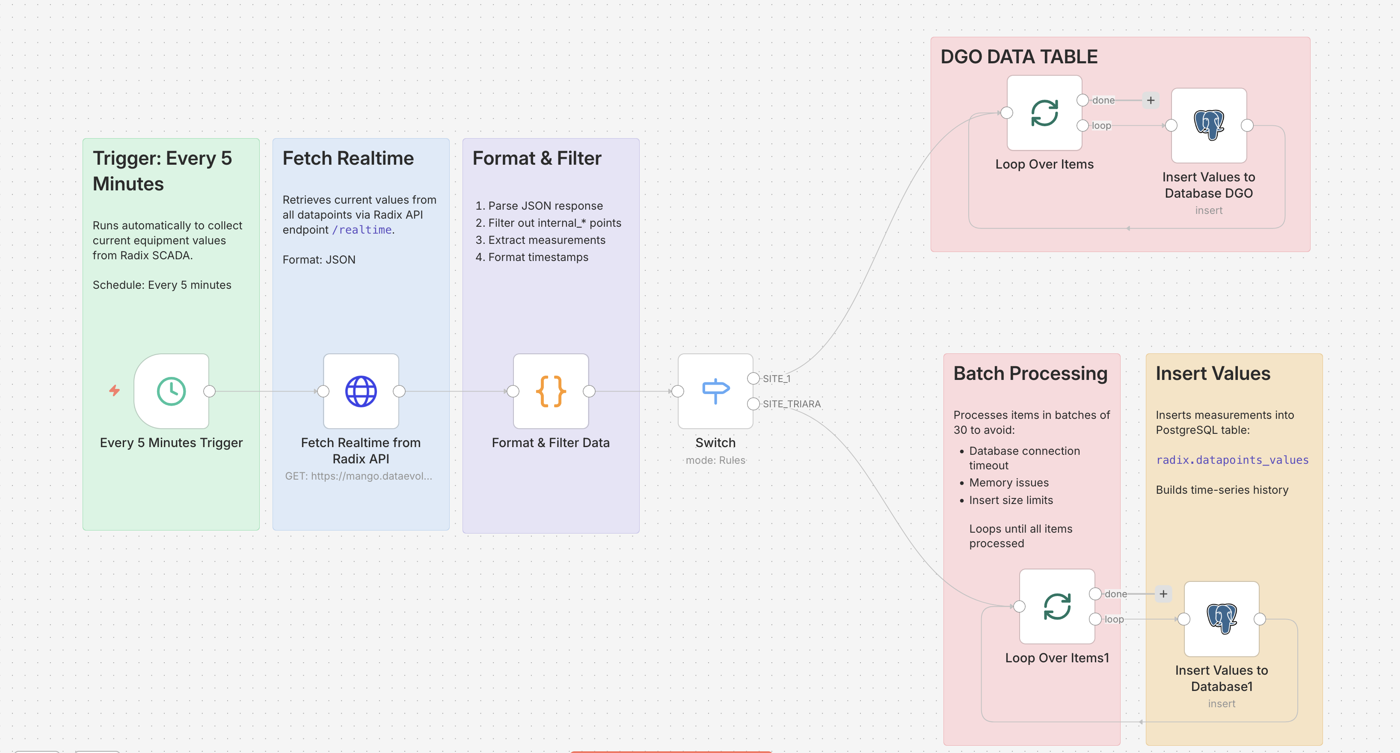Select the PostgreSQL elephant icon on Insert Values to Database1
This screenshot has width=1400, height=753.
point(1221,619)
